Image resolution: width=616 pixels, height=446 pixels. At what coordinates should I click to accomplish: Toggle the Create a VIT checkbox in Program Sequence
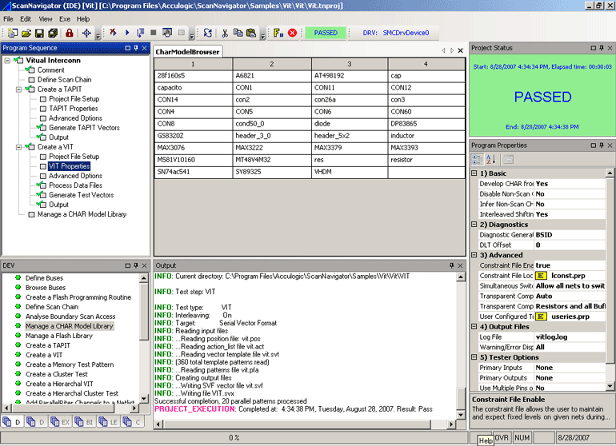(31, 147)
